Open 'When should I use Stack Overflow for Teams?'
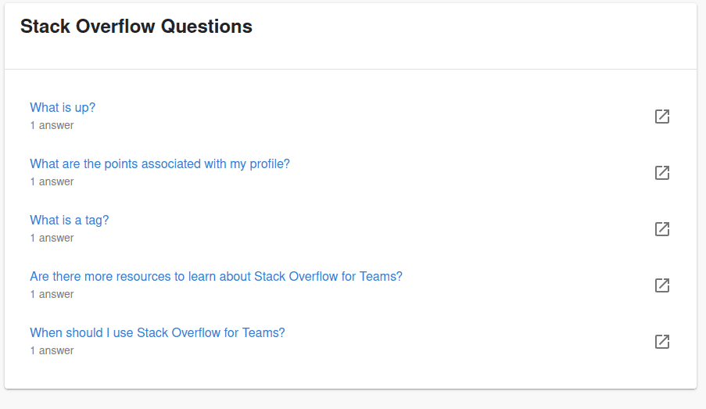The width and height of the screenshot is (706, 409). [x=157, y=332]
